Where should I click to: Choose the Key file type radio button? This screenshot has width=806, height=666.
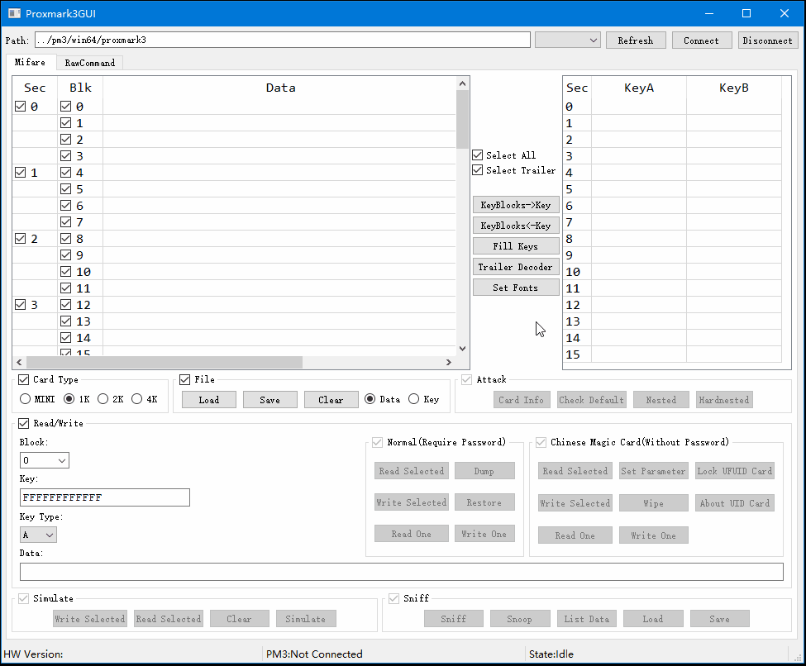coord(413,399)
